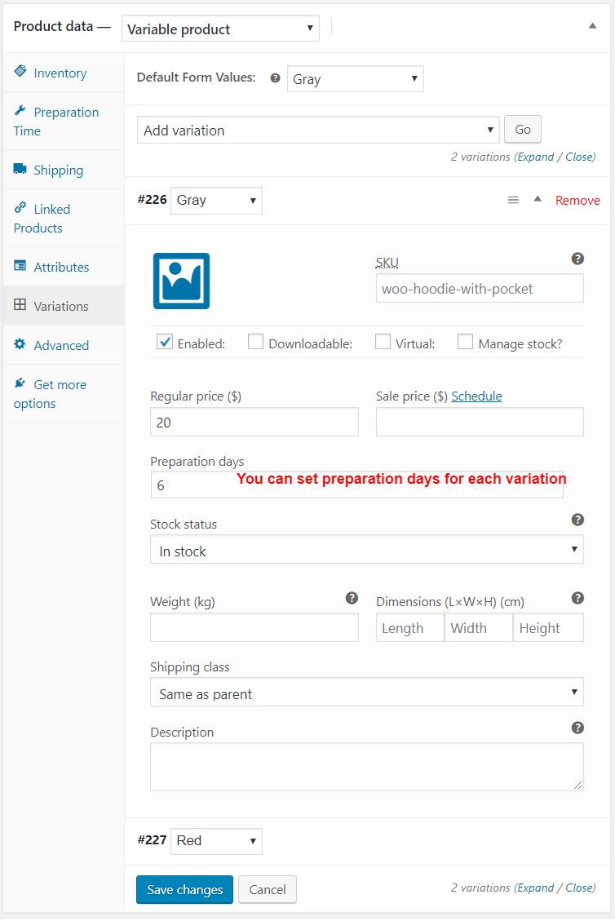Screen dimensions: 615x921
Task: Enable the Manage stock checkbox
Action: [x=465, y=343]
